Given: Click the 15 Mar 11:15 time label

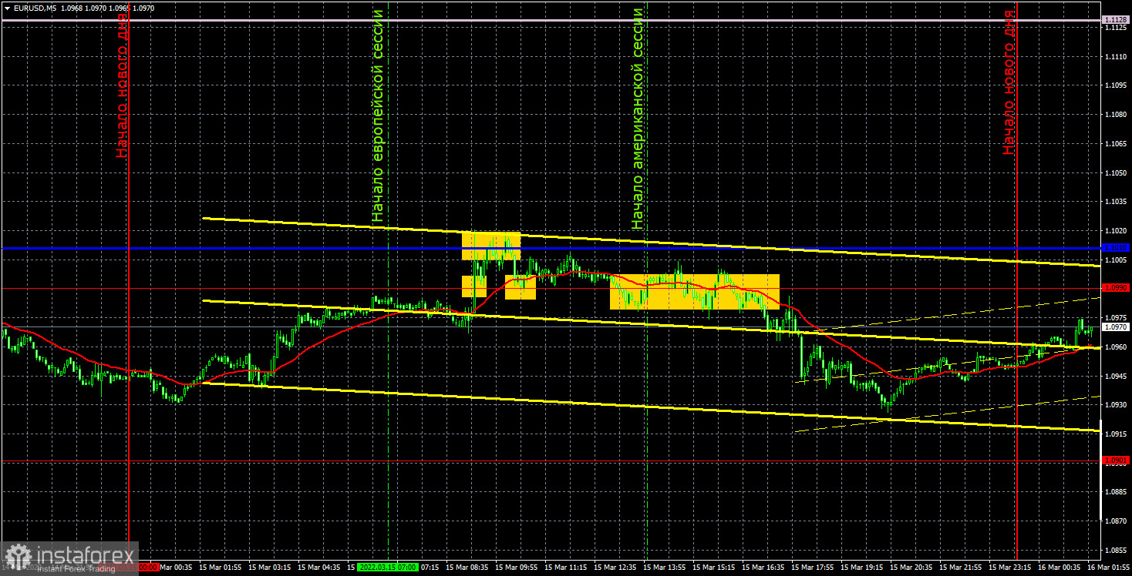Looking at the screenshot, I should (x=566, y=567).
